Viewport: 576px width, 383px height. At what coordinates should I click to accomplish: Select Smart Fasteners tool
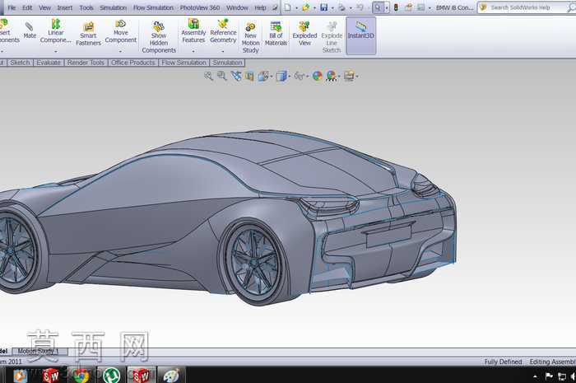point(88,34)
